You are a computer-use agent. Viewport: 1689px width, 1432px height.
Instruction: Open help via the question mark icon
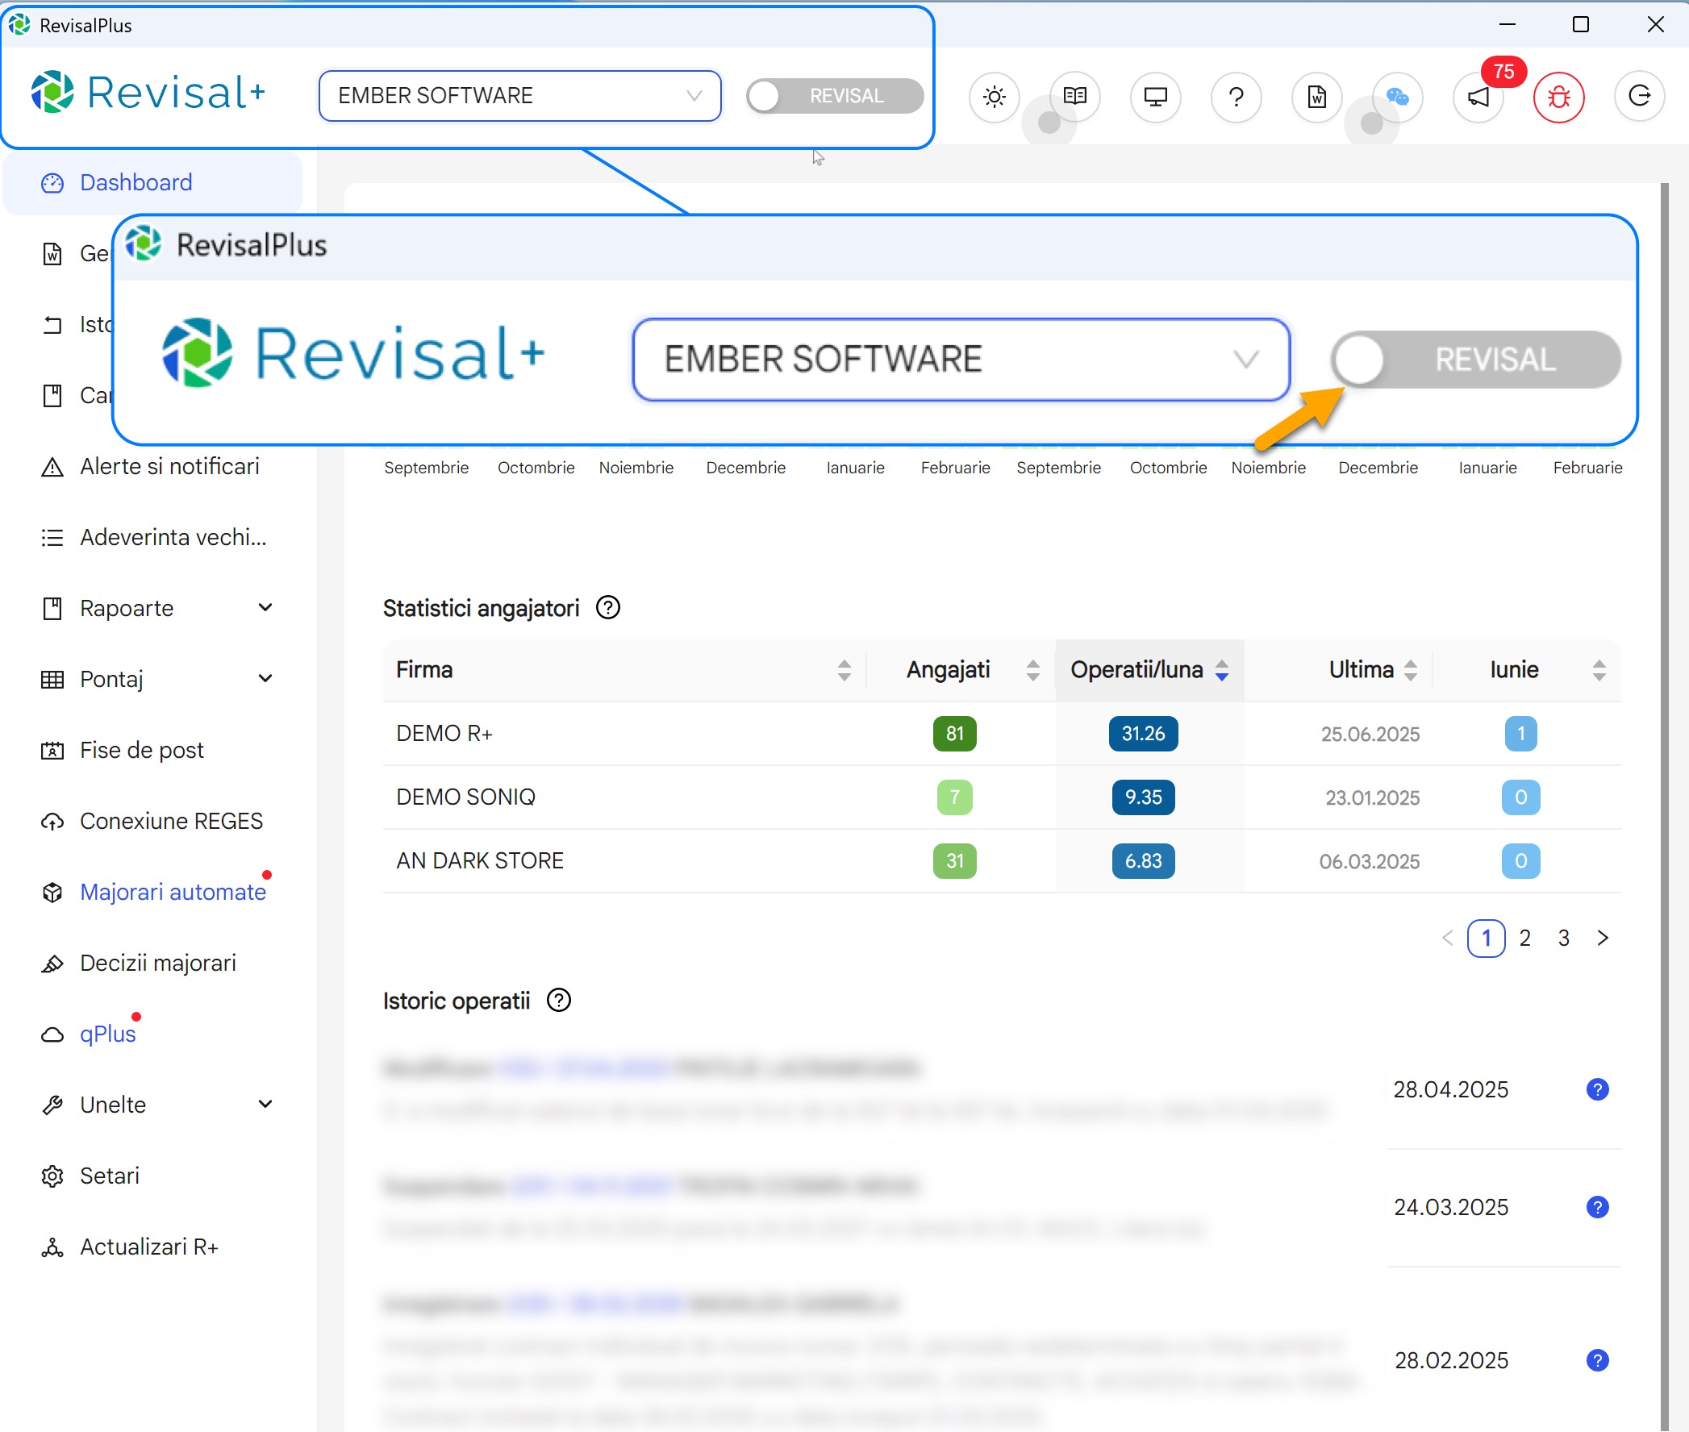(1237, 97)
